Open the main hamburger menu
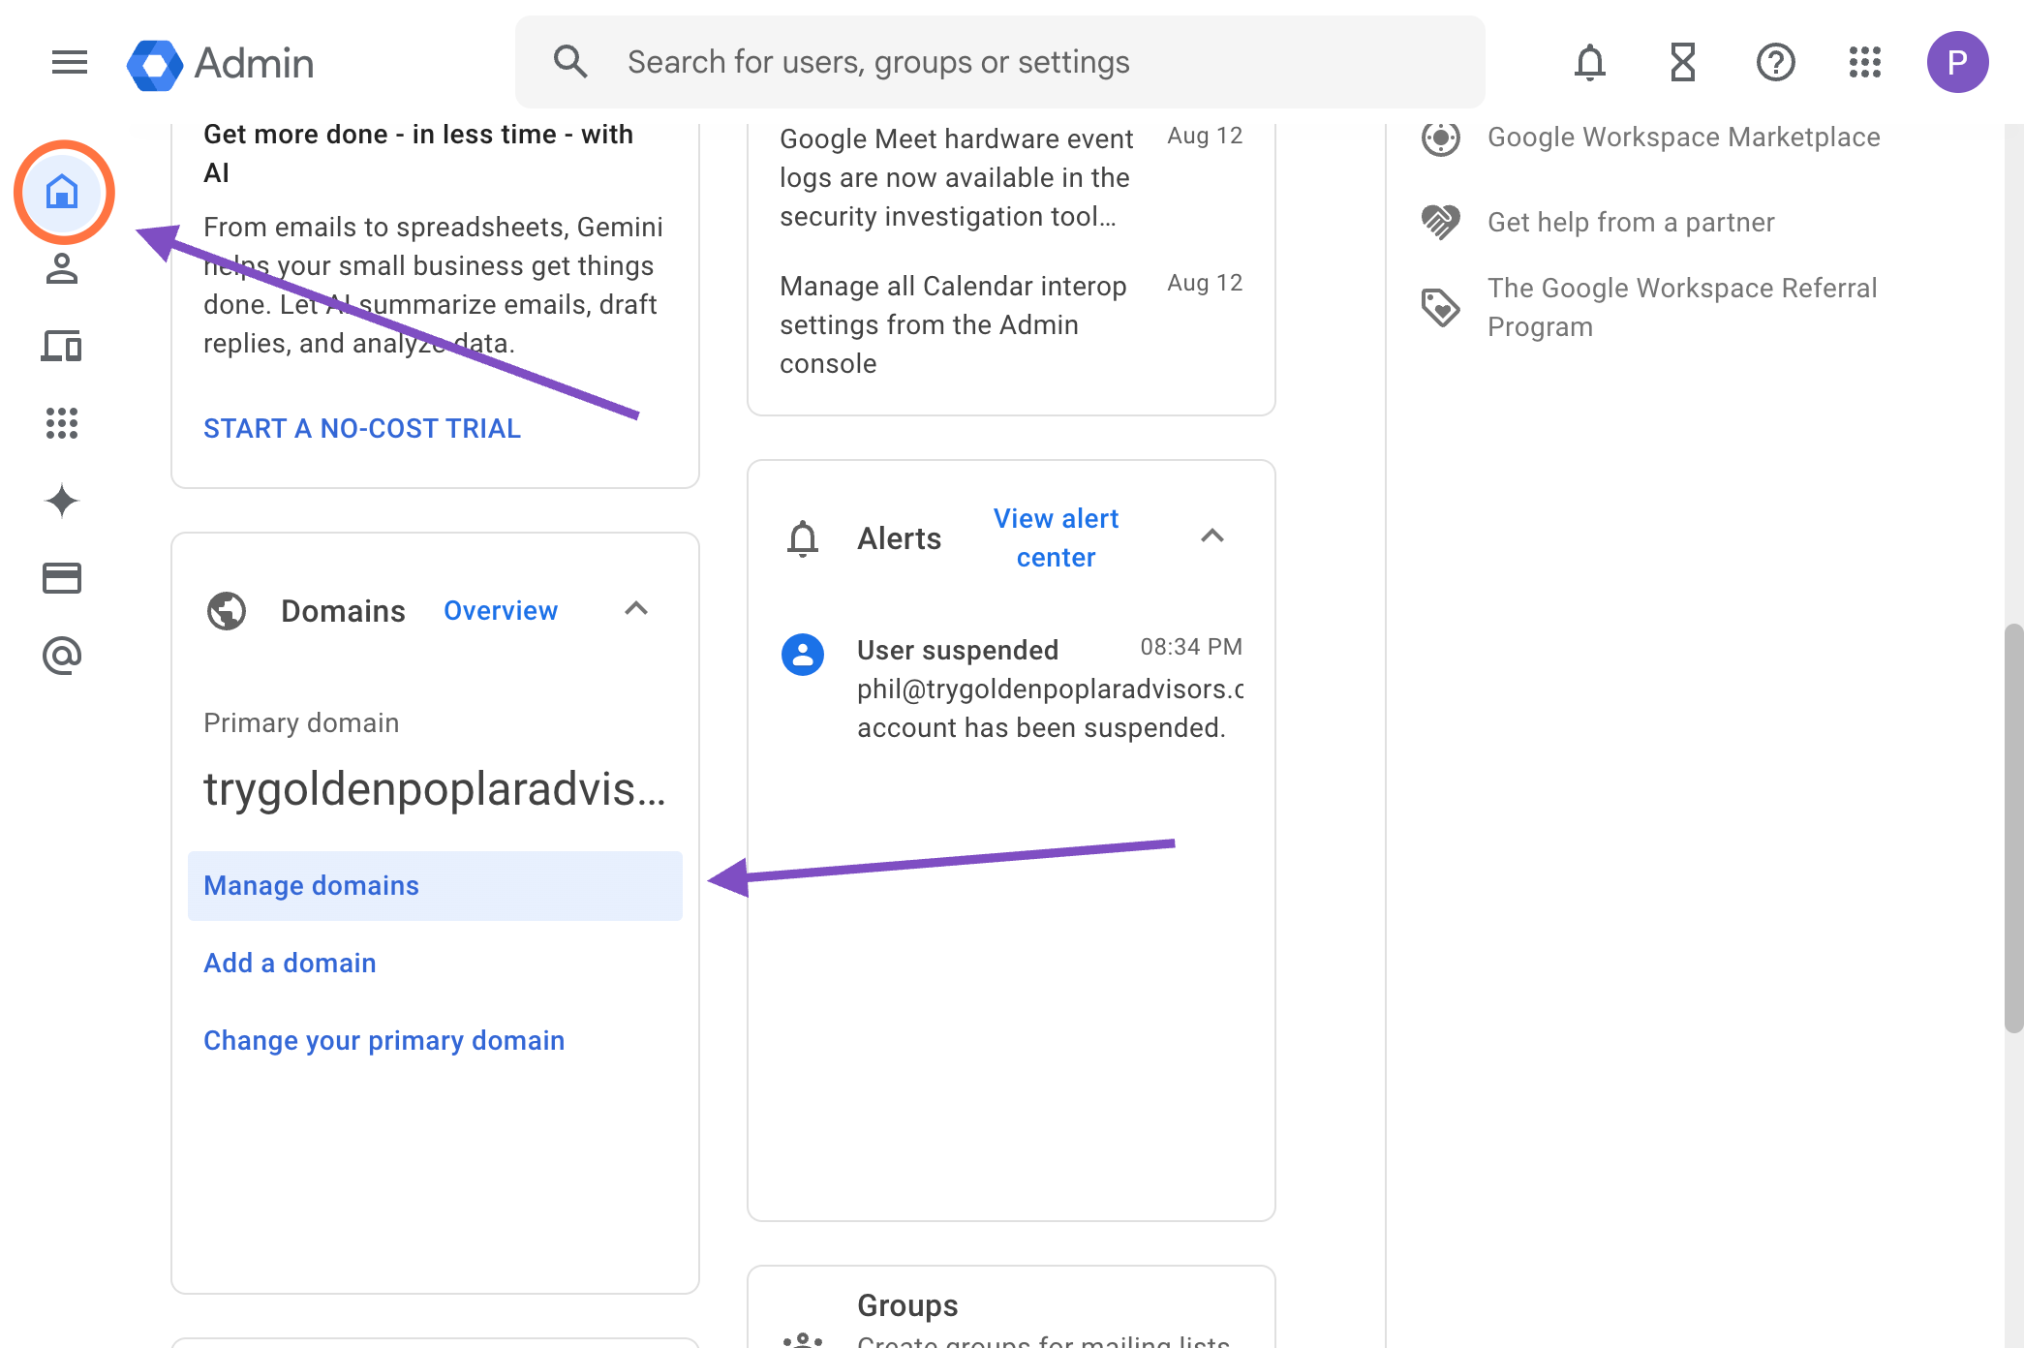Image resolution: width=2024 pixels, height=1348 pixels. [70, 63]
